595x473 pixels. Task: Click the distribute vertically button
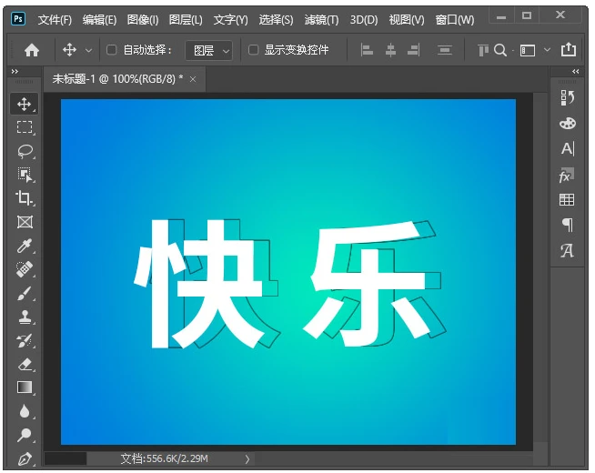click(444, 50)
